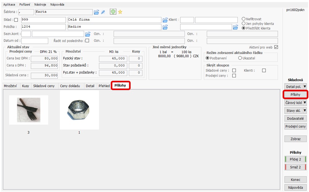Click the Smaž 2 attachment button

coord(295,167)
